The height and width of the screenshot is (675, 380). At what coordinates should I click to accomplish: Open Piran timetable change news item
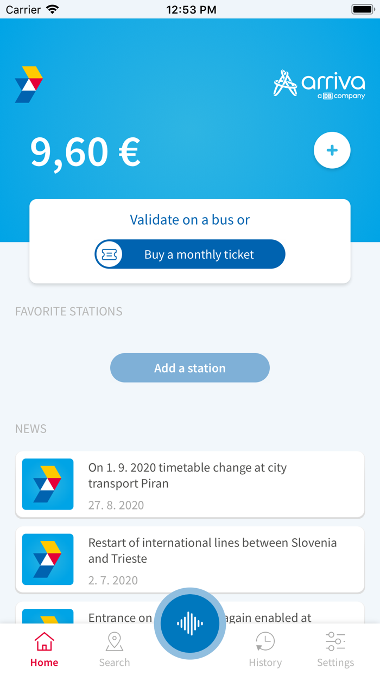(217, 483)
